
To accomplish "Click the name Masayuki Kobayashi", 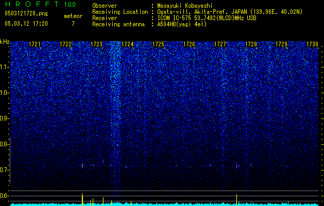I will [x=185, y=6].
